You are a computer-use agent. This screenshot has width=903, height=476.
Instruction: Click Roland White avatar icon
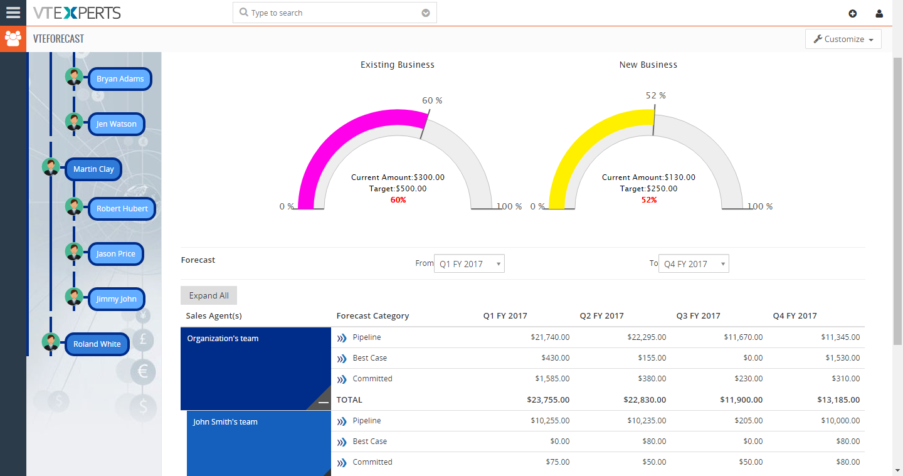tap(51, 342)
